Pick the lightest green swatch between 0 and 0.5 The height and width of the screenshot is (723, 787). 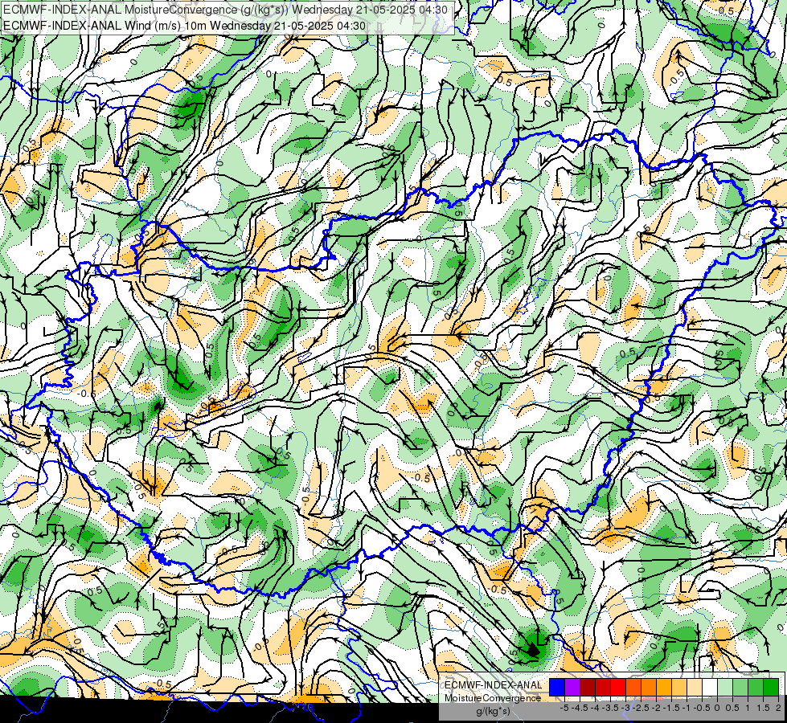[725, 688]
